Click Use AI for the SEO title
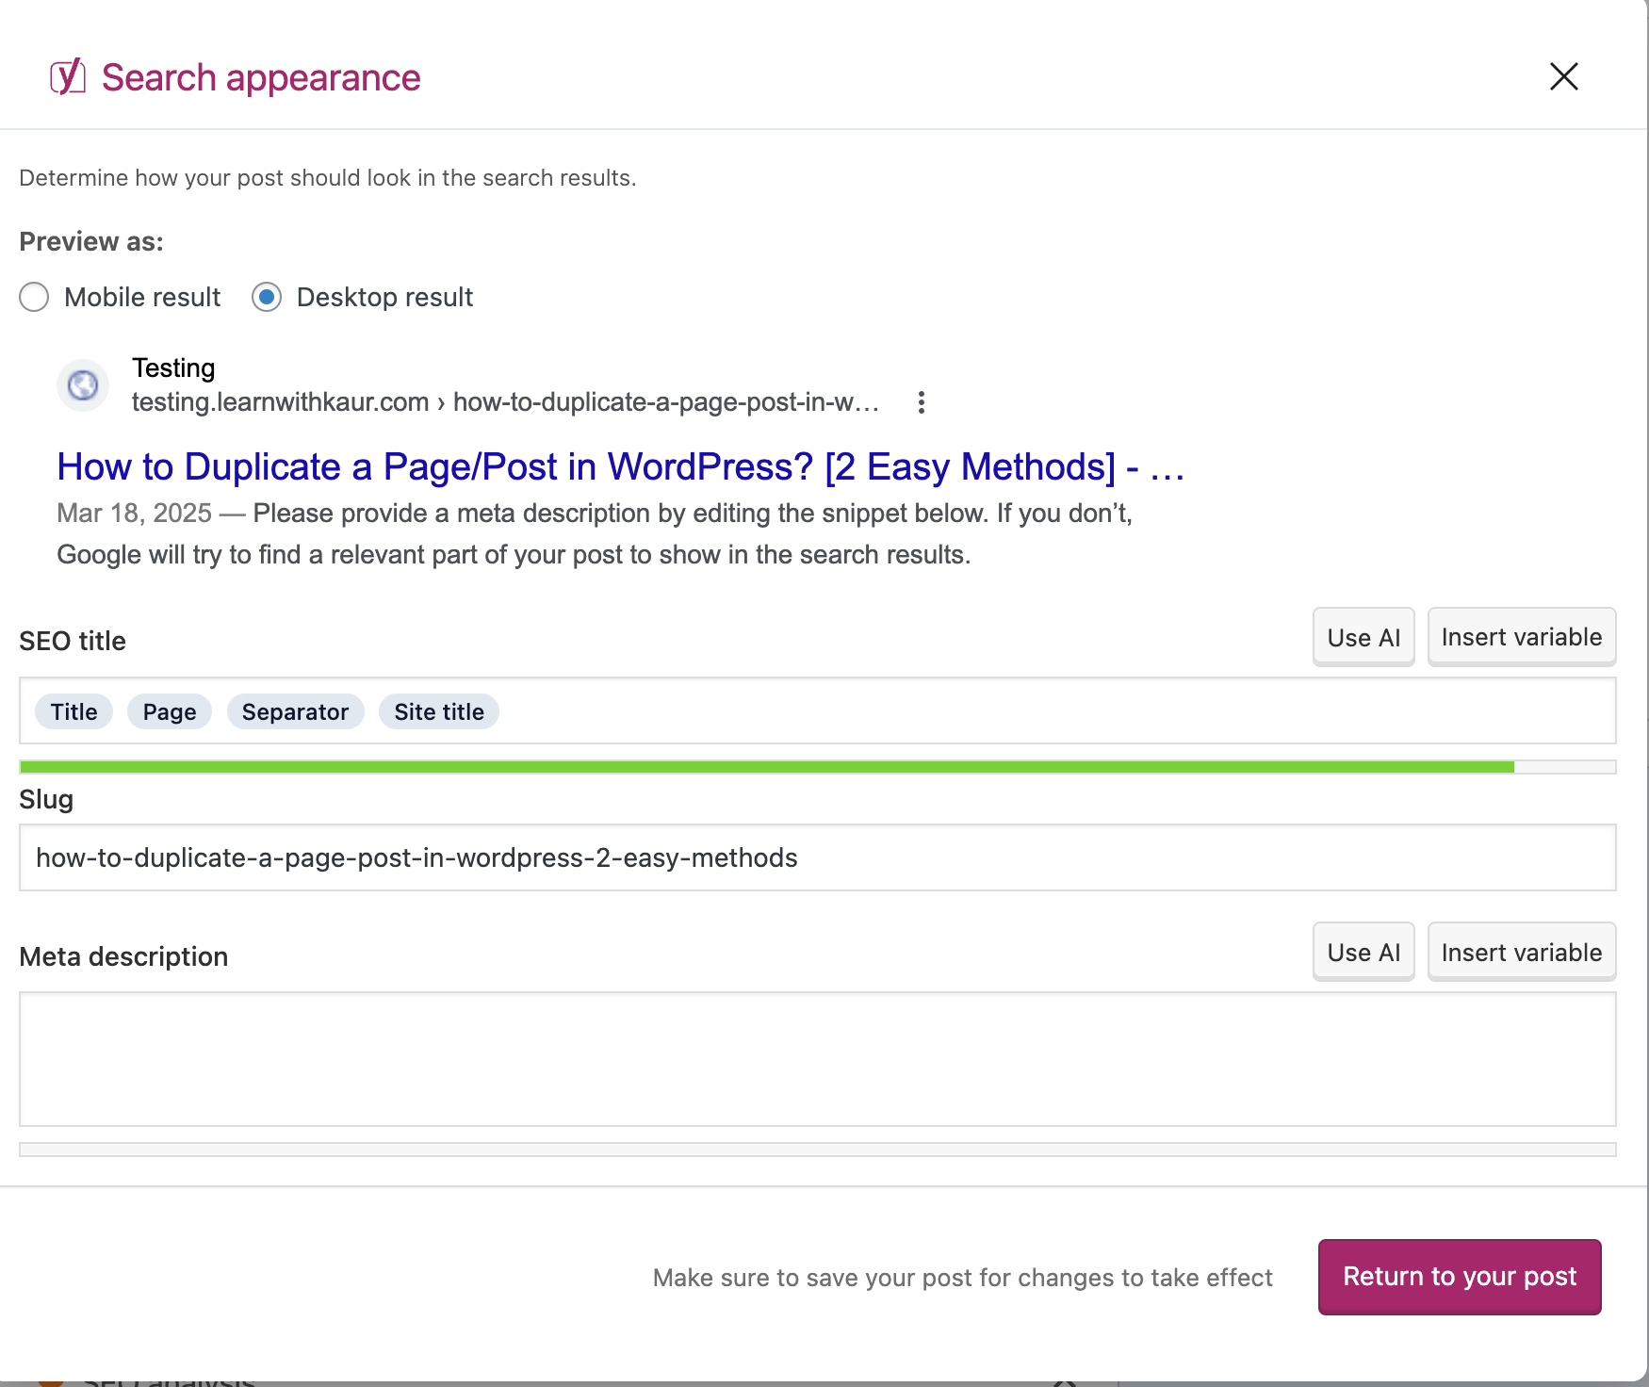This screenshot has height=1387, width=1649. point(1363,637)
